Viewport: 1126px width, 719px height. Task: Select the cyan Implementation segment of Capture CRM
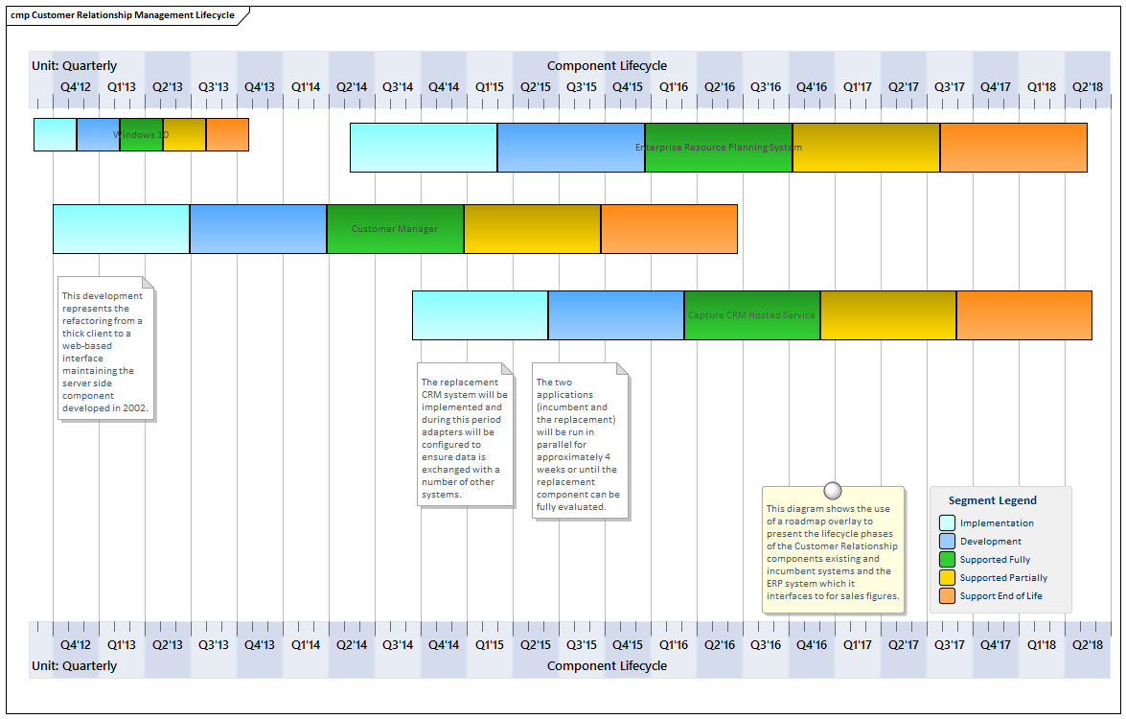[479, 314]
